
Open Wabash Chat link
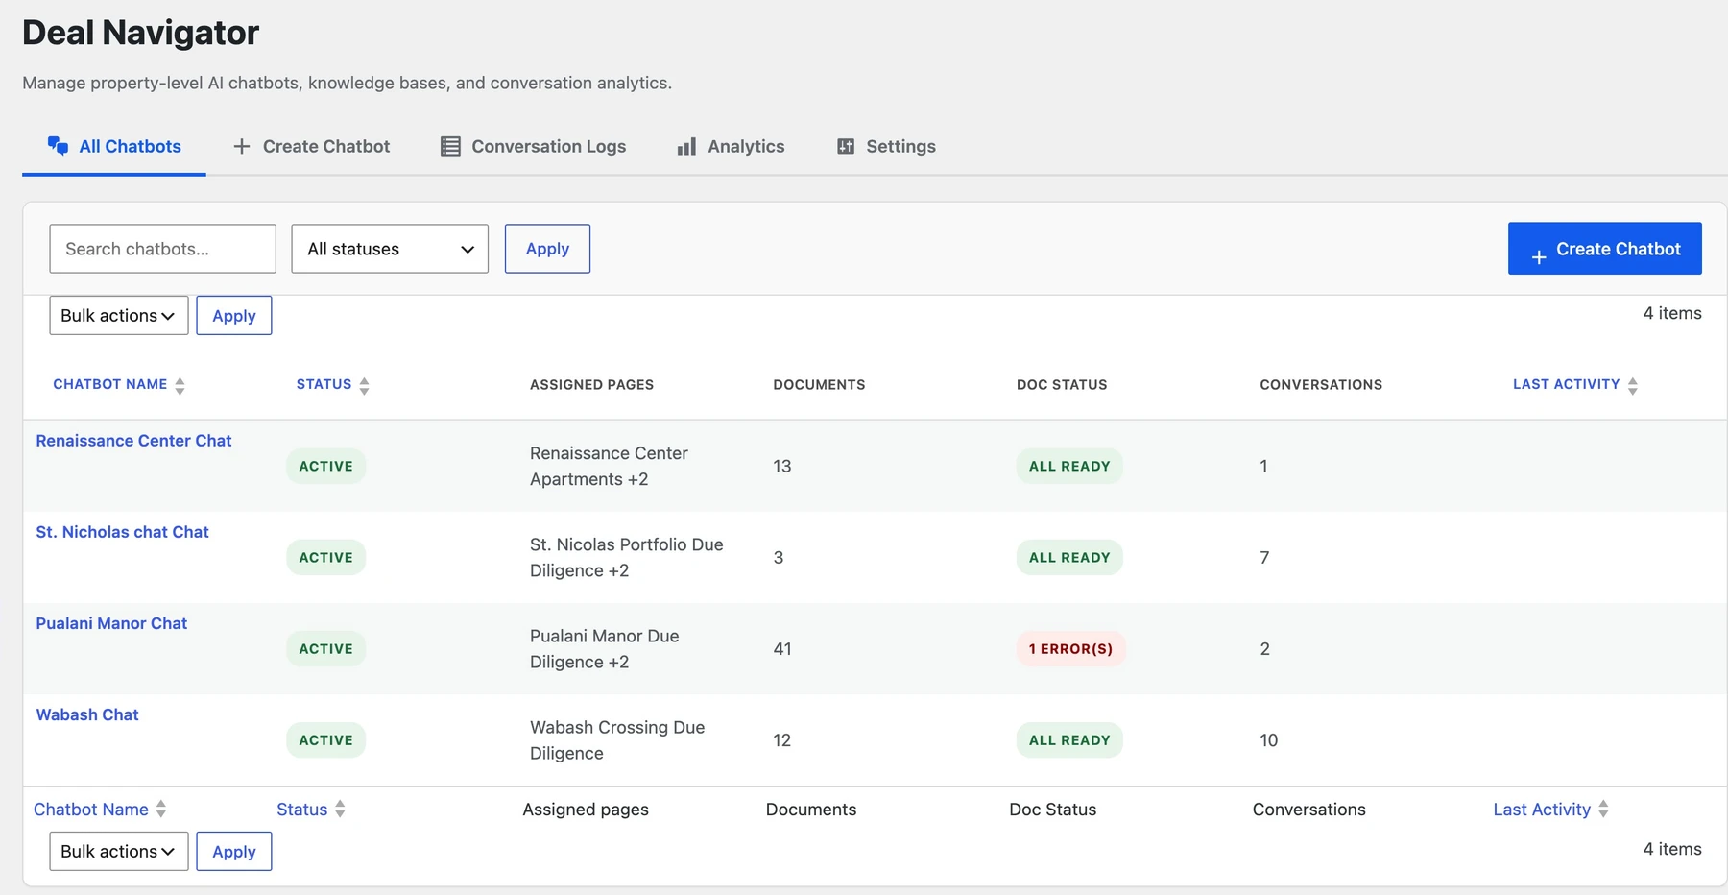coord(87,714)
